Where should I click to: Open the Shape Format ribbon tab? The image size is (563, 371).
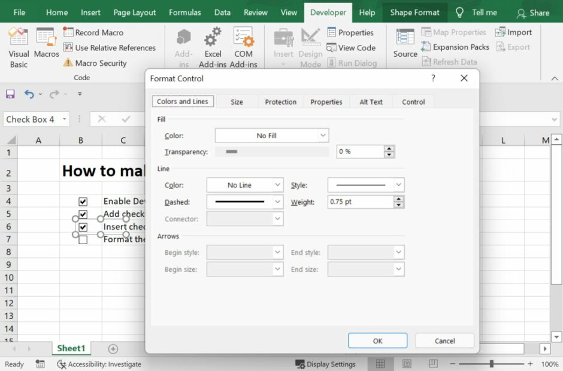pyautogui.click(x=414, y=12)
